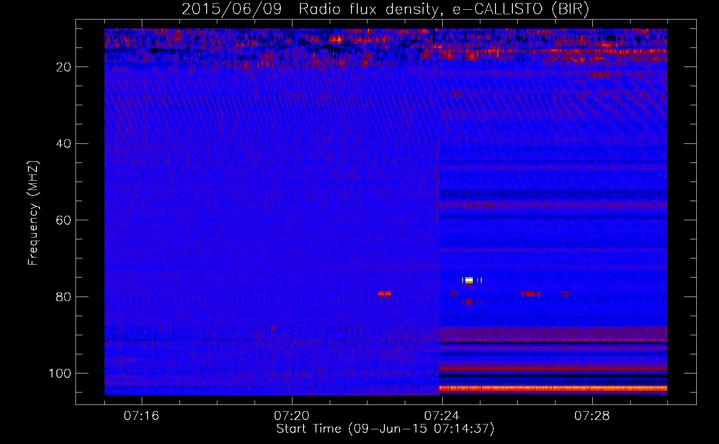
Task: Click the 20 MHz frequency tick label
Action: (64, 67)
